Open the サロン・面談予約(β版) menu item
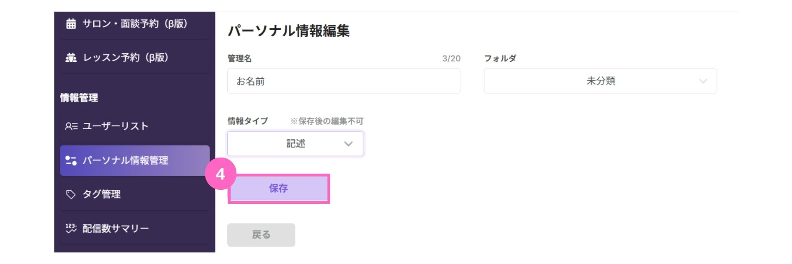Viewport: 792px width, 264px height. click(x=135, y=24)
